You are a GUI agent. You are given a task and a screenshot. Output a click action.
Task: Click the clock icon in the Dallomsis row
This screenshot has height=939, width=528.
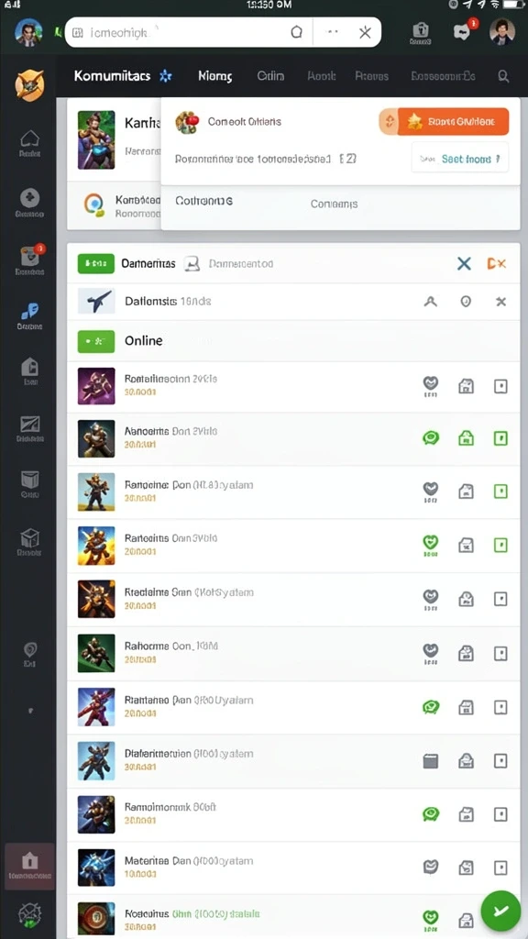pos(466,301)
